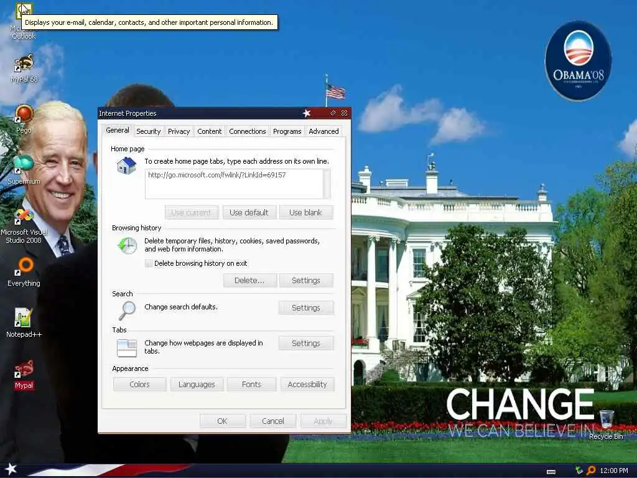The width and height of the screenshot is (637, 478).
Task: Switch to the Security tab
Action: click(x=148, y=131)
